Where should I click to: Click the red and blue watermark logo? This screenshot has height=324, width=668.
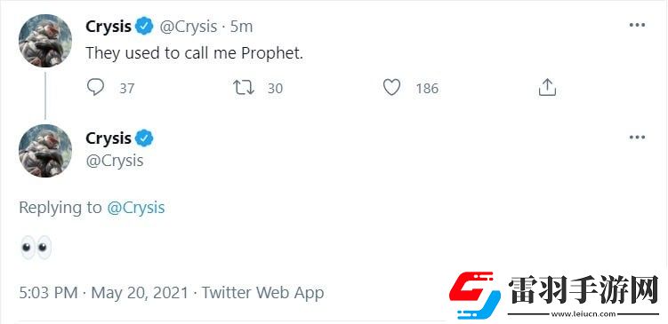(x=475, y=295)
